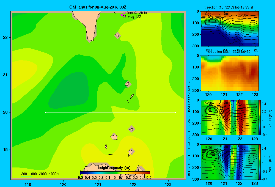
Task: Click the 'height anomaly (m)' label
Action: pos(114,168)
